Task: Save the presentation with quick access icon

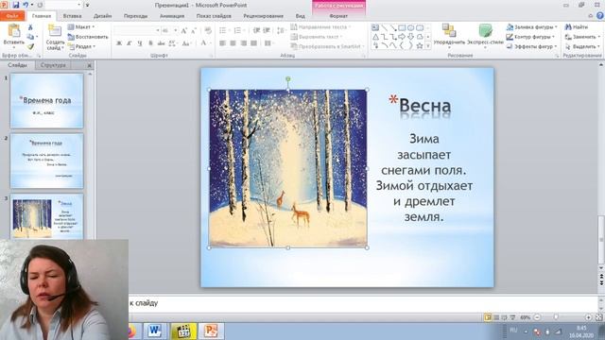Action: [x=16, y=5]
